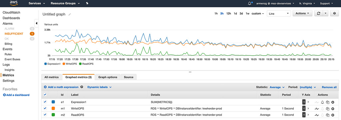Switch to the Source tab
This screenshot has width=341, height=120.
(x=129, y=77)
